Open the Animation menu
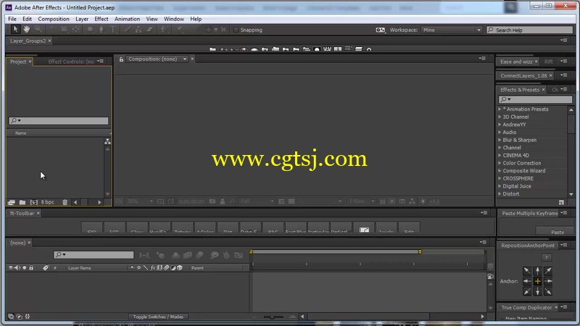Viewport: 580px width, 326px height. coord(127,19)
